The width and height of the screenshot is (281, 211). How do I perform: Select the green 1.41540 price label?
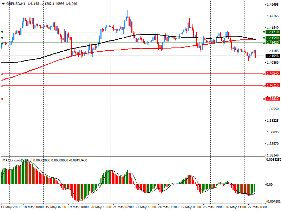(272, 38)
